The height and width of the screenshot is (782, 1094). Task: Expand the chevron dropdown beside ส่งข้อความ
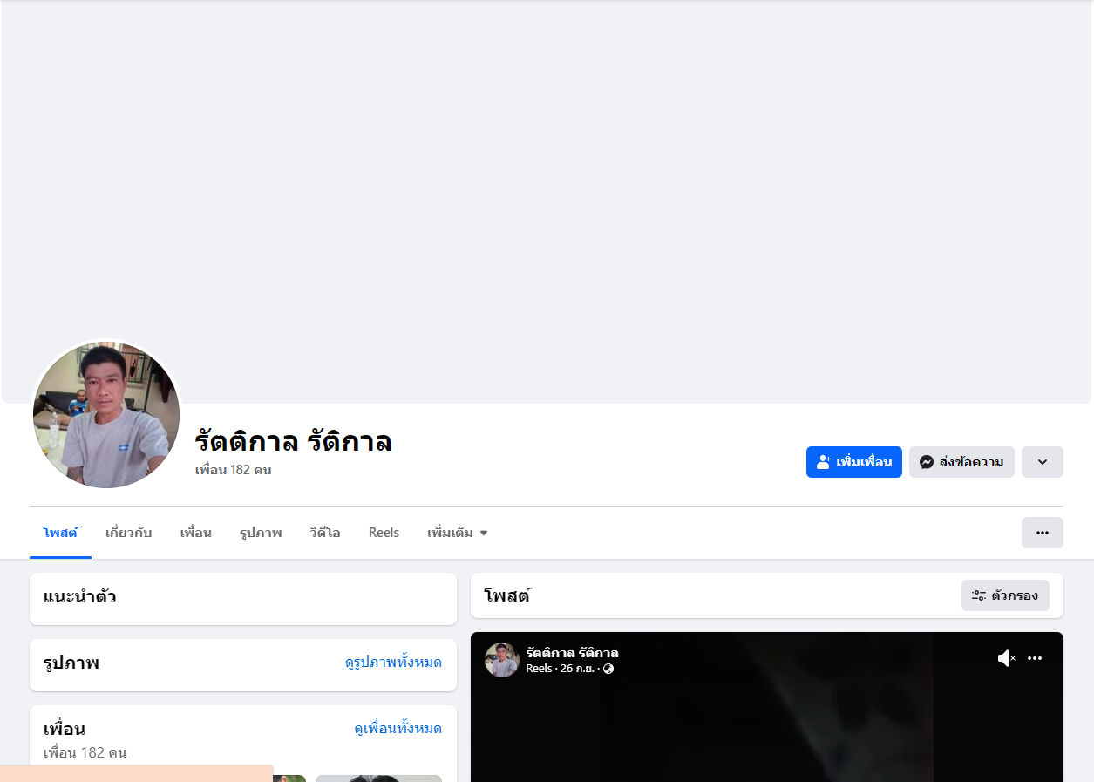[1043, 462]
